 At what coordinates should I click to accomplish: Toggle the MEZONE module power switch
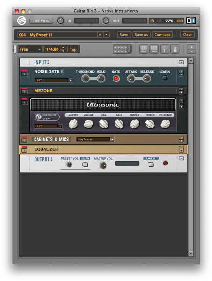click(24, 91)
